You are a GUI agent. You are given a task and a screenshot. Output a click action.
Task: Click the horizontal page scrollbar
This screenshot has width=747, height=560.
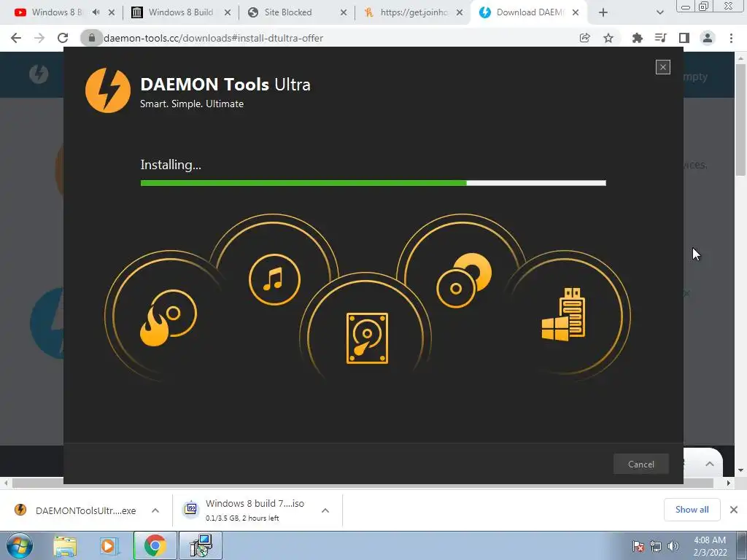coord(363,483)
